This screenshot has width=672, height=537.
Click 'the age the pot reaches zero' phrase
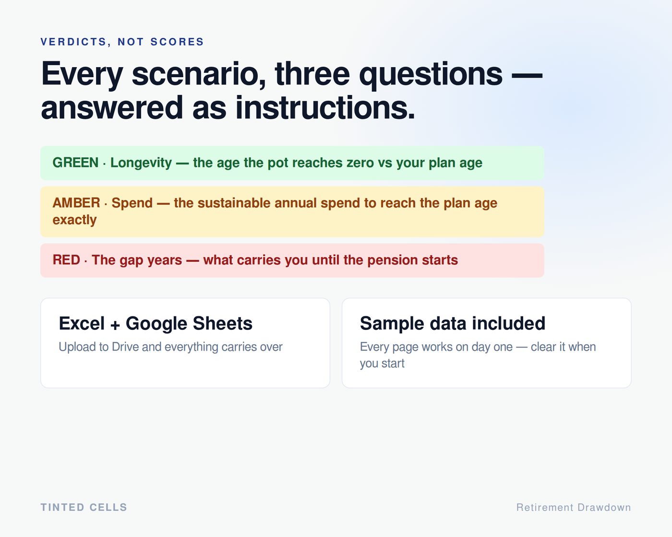tap(283, 163)
